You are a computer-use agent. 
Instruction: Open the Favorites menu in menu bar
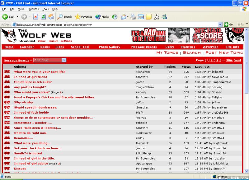coord(33,9)
